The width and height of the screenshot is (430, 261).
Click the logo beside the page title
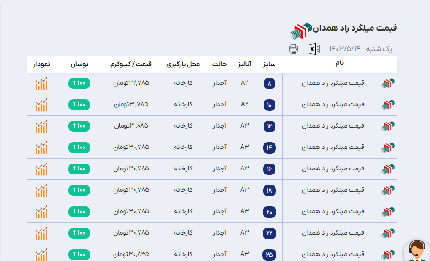pyautogui.click(x=300, y=31)
